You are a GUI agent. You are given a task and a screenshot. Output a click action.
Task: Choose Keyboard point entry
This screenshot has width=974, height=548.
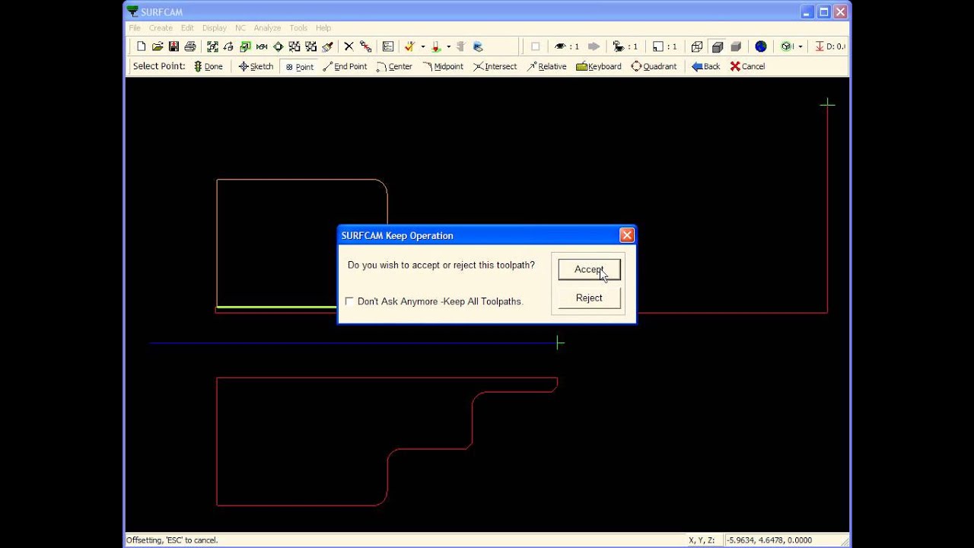coord(598,66)
